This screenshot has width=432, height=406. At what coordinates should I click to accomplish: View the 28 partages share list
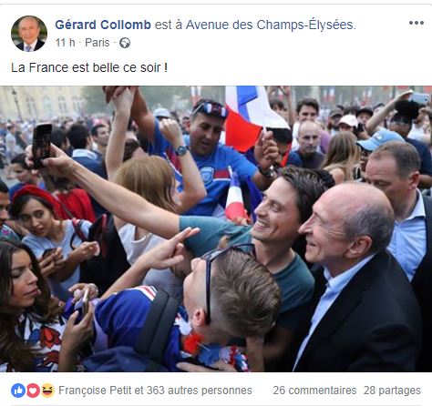[x=392, y=391]
